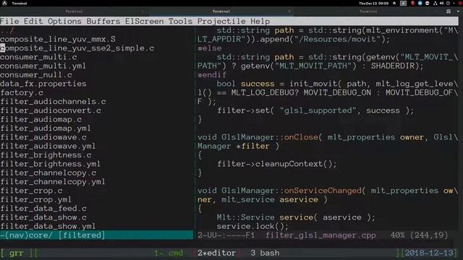Switch to the third Terminal tab
Viewport: 463px width, 260px height.
[x=368, y=12]
